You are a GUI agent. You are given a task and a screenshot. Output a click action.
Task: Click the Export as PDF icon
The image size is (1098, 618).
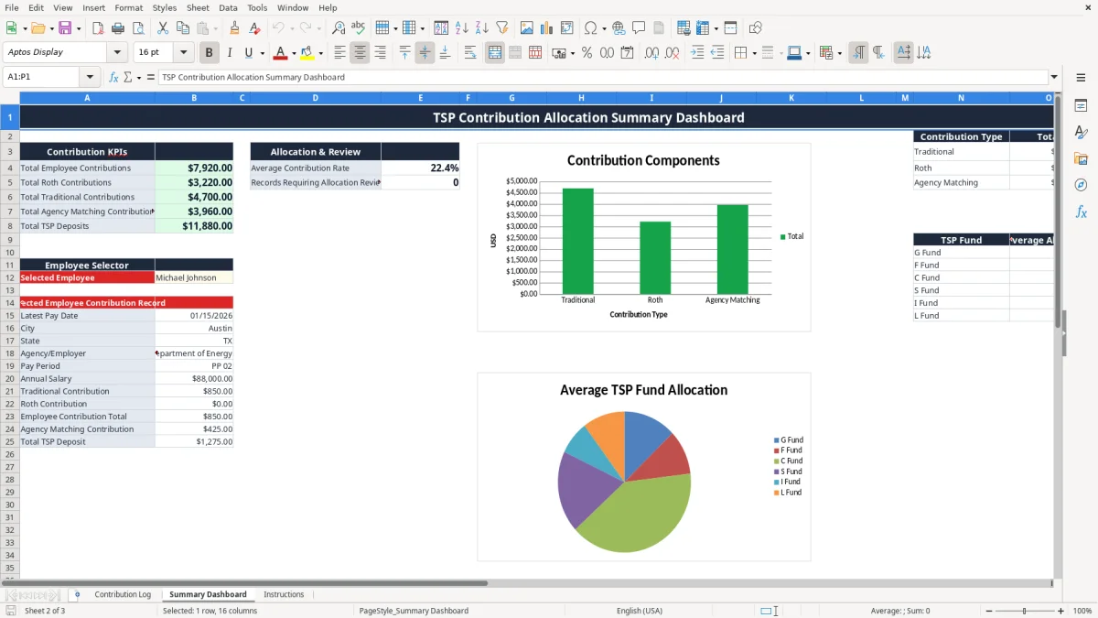tap(97, 28)
